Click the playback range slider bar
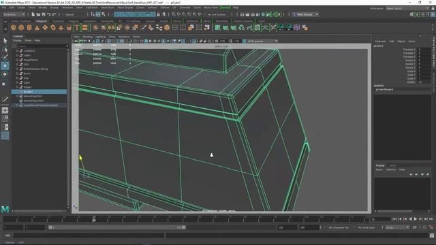The height and width of the screenshot is (245, 436). [116, 227]
